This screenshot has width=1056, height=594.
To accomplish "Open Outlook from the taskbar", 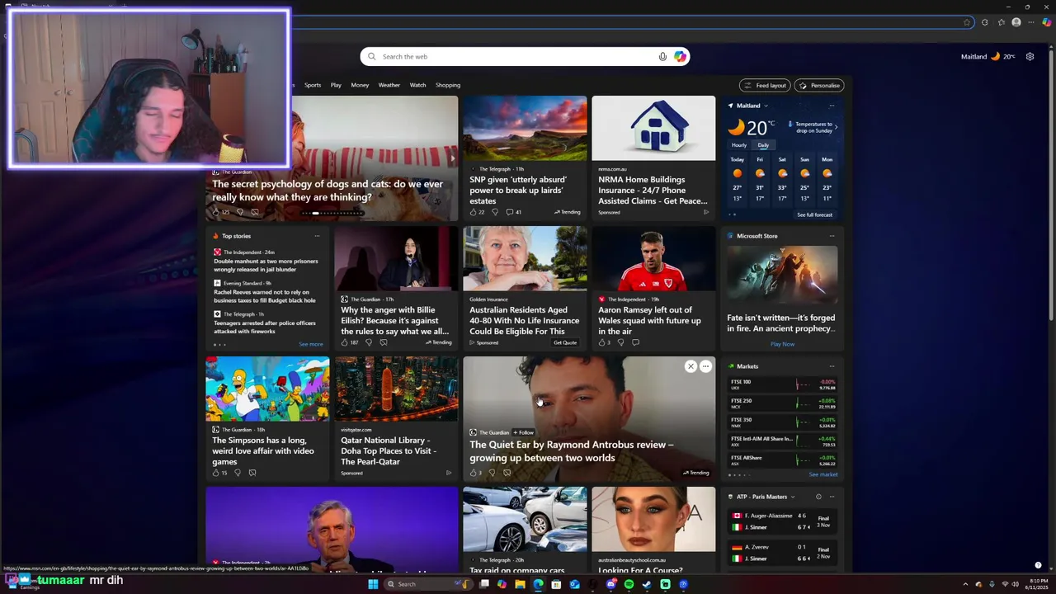I will coord(574,584).
